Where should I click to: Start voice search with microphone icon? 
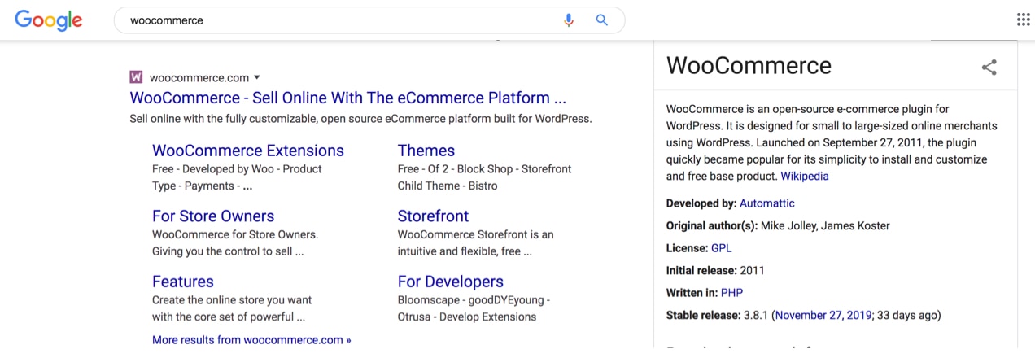tap(569, 20)
